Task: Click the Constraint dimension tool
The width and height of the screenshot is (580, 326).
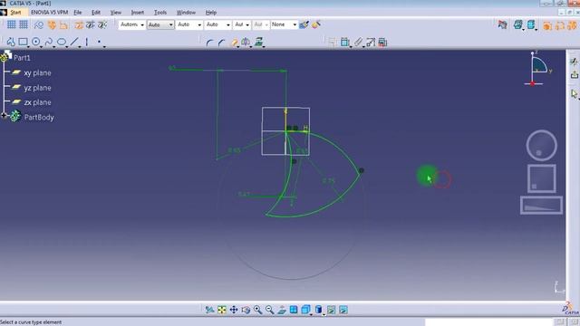Action: (x=344, y=43)
